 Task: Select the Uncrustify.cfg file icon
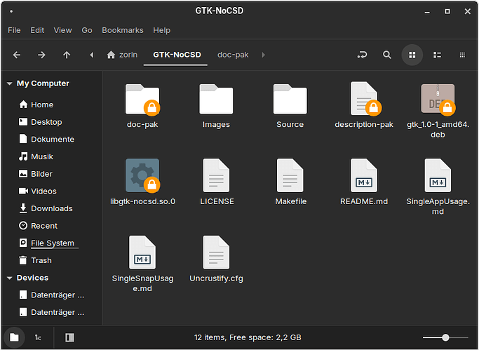click(x=216, y=253)
